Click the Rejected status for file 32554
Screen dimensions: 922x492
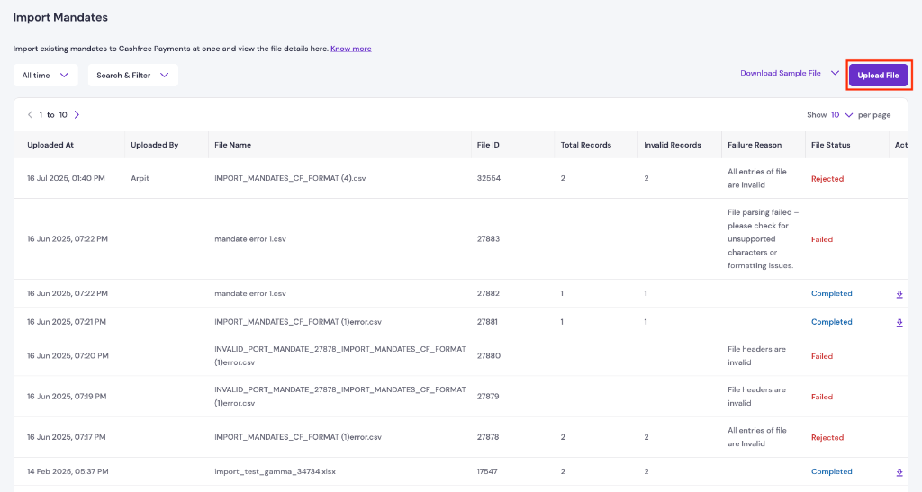[827, 179]
